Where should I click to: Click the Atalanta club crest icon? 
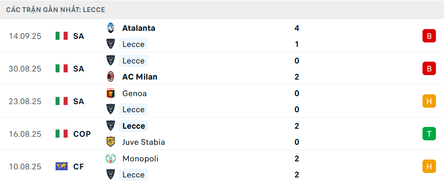coord(110,28)
